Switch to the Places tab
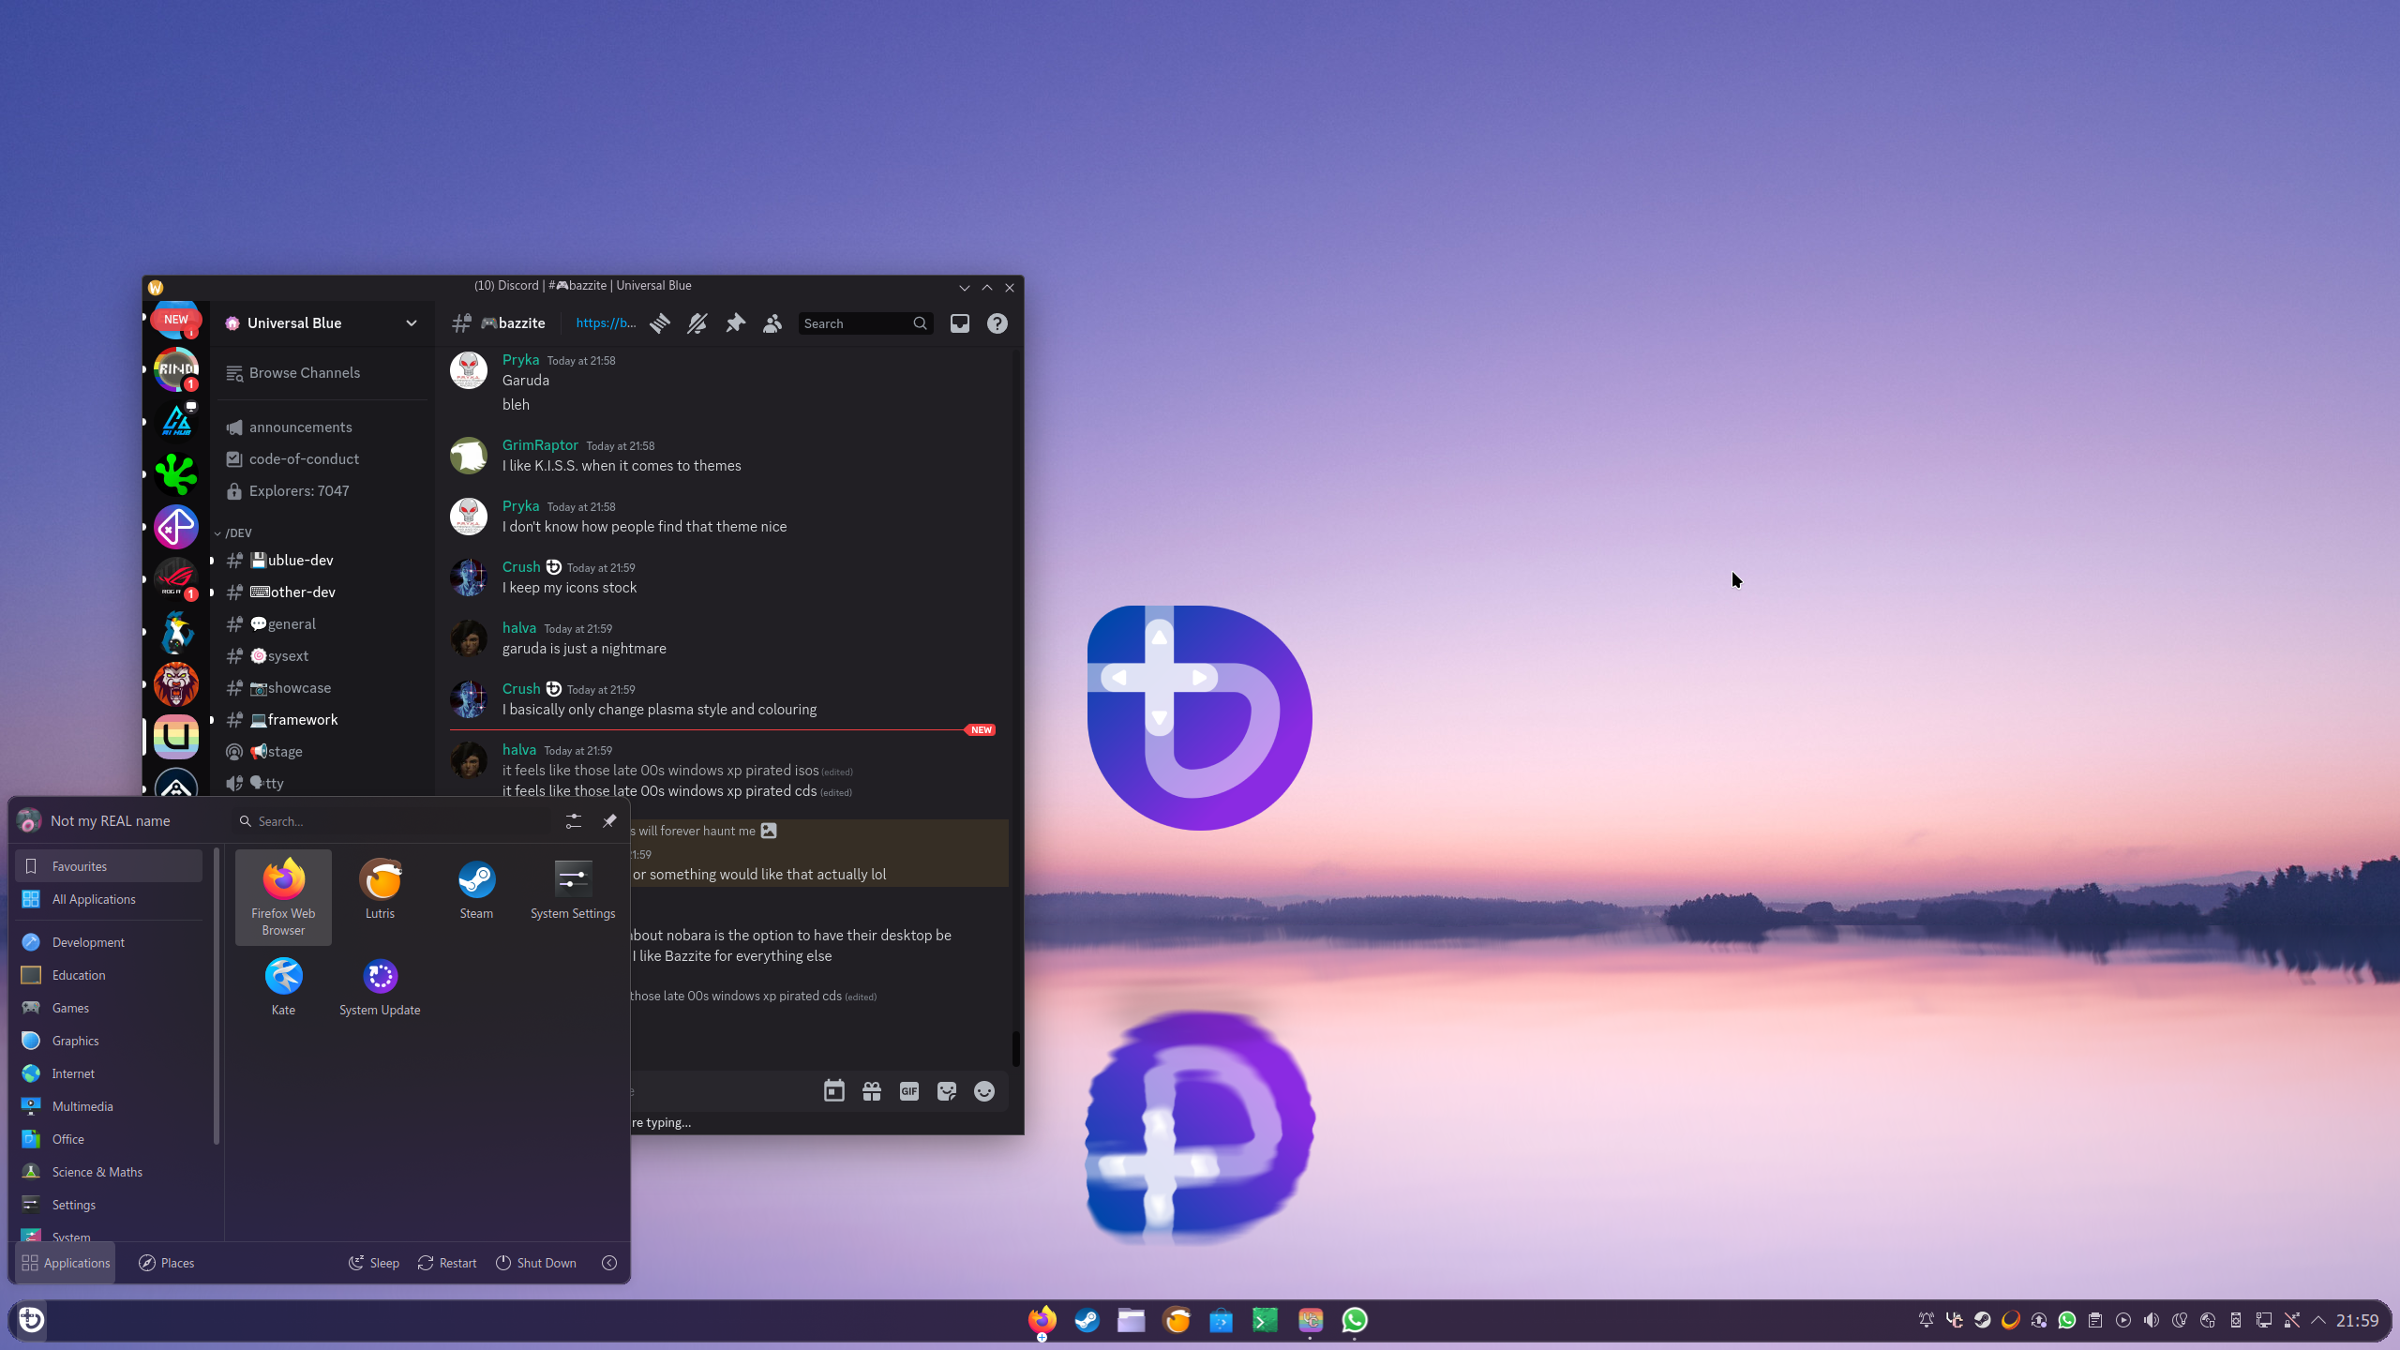The image size is (2400, 1350). click(167, 1263)
